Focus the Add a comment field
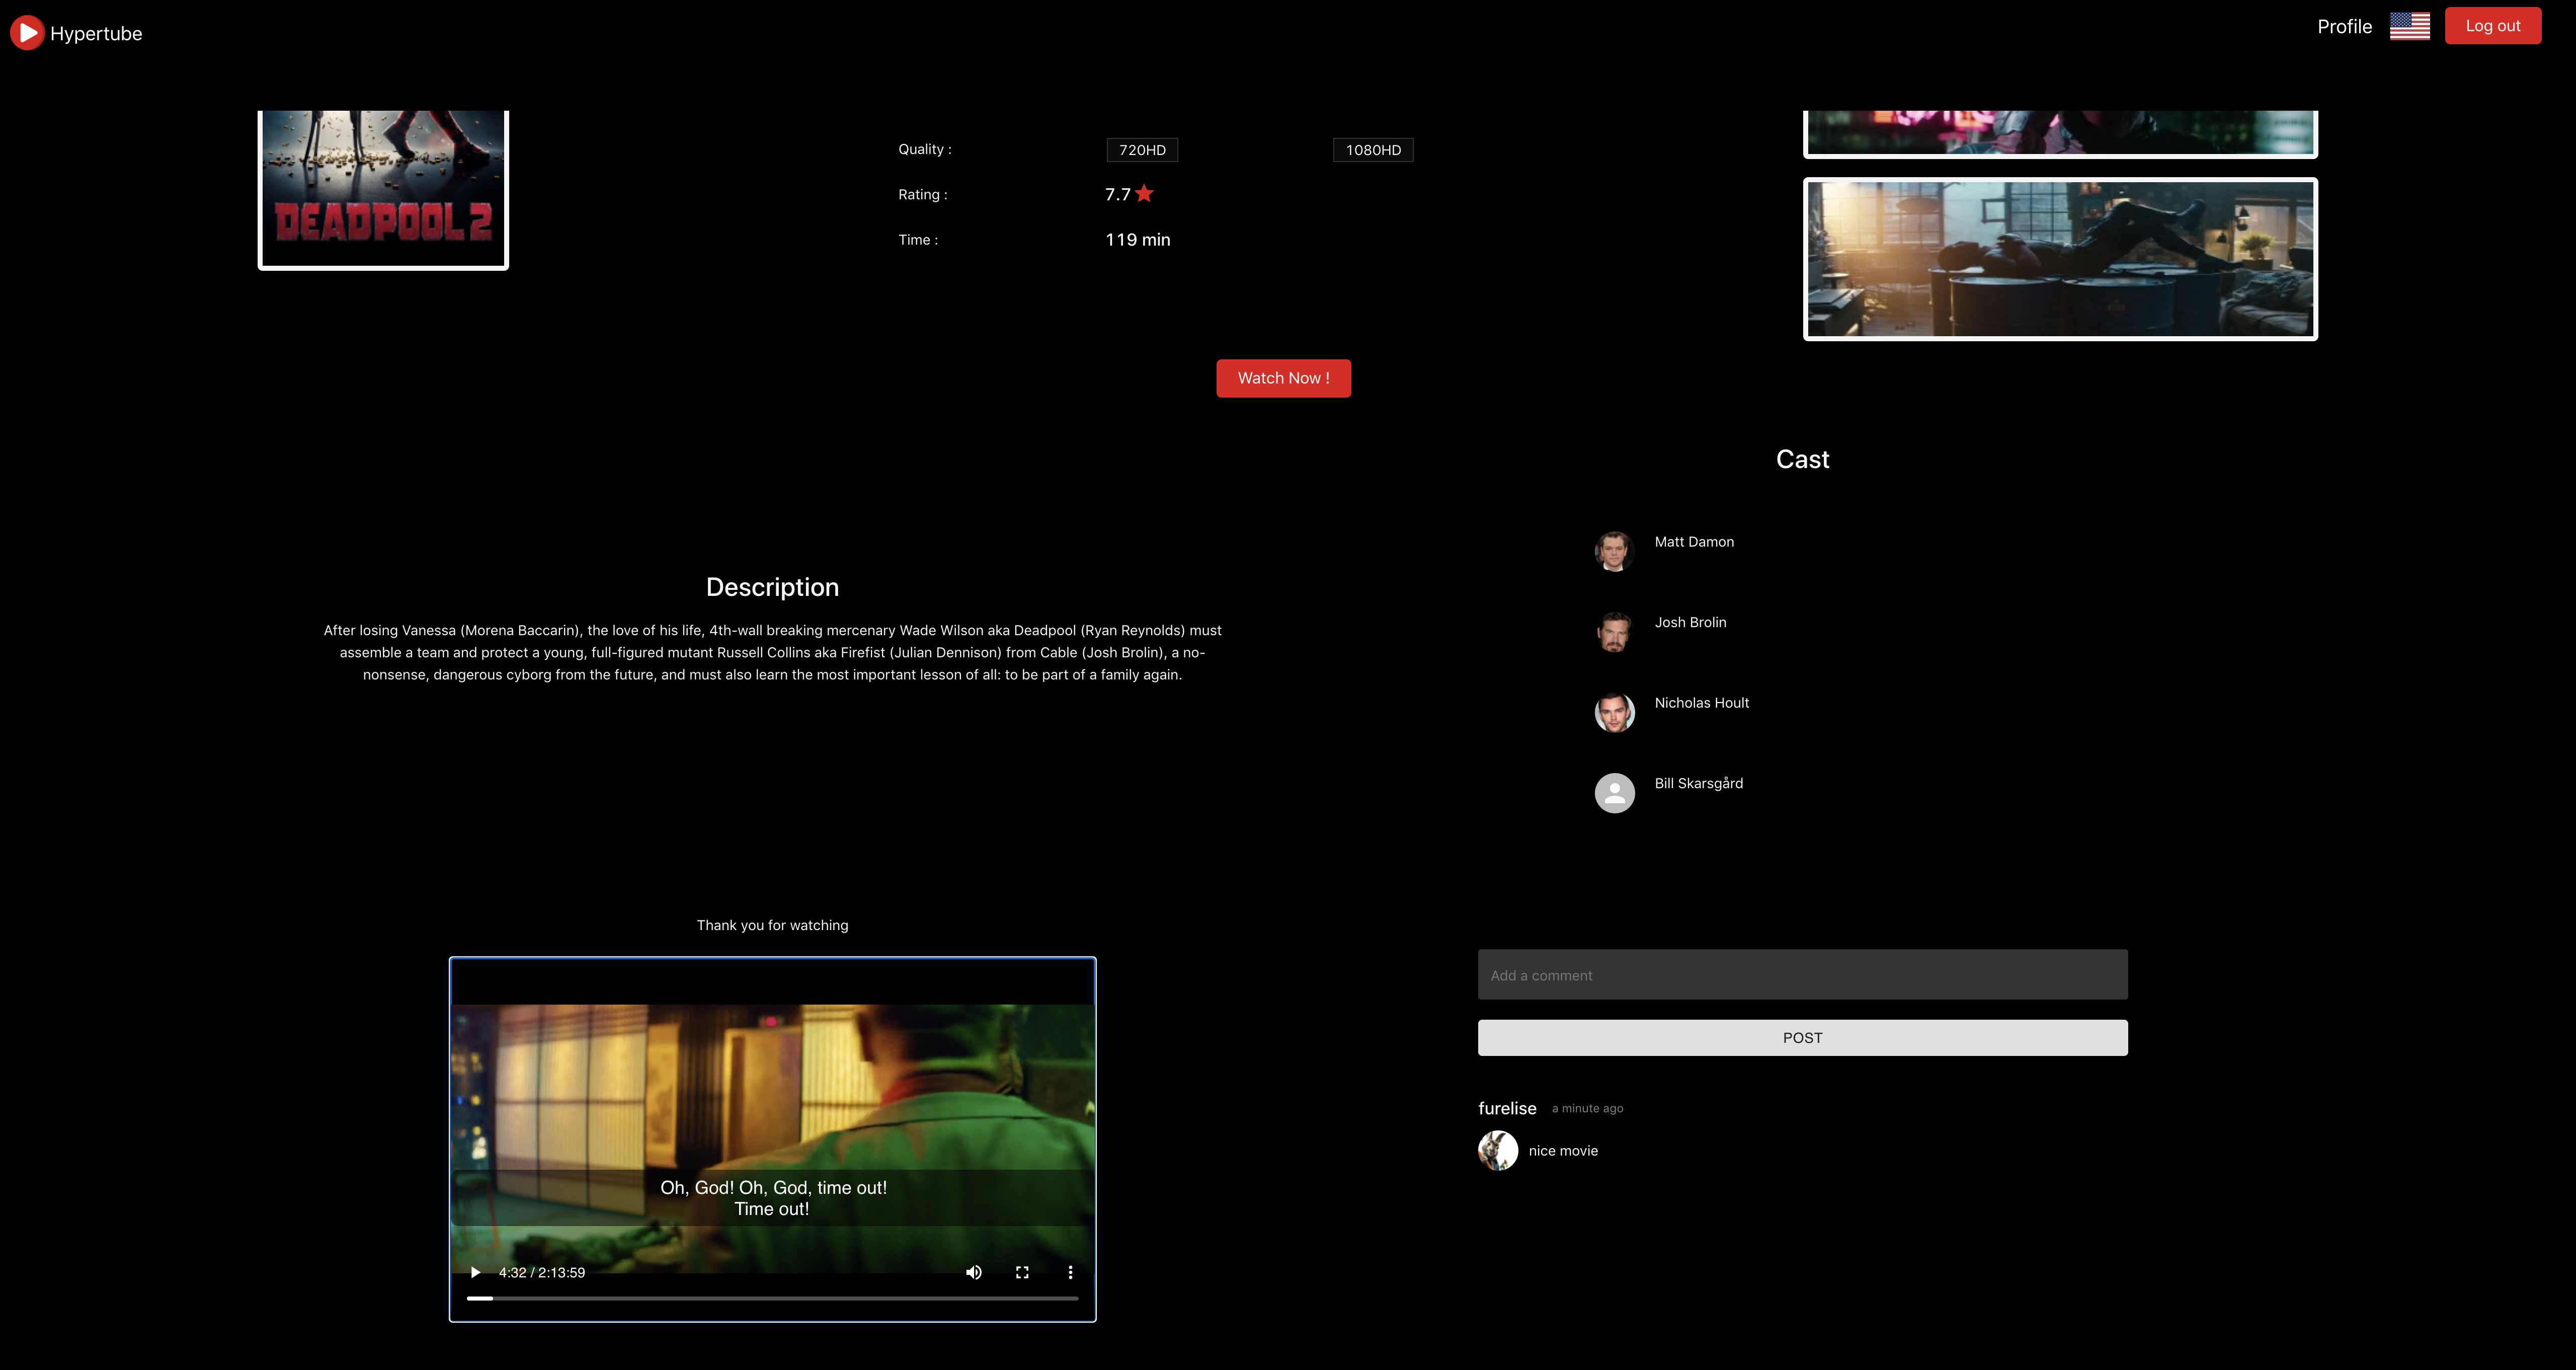2576x1370 pixels. (x=1802, y=975)
